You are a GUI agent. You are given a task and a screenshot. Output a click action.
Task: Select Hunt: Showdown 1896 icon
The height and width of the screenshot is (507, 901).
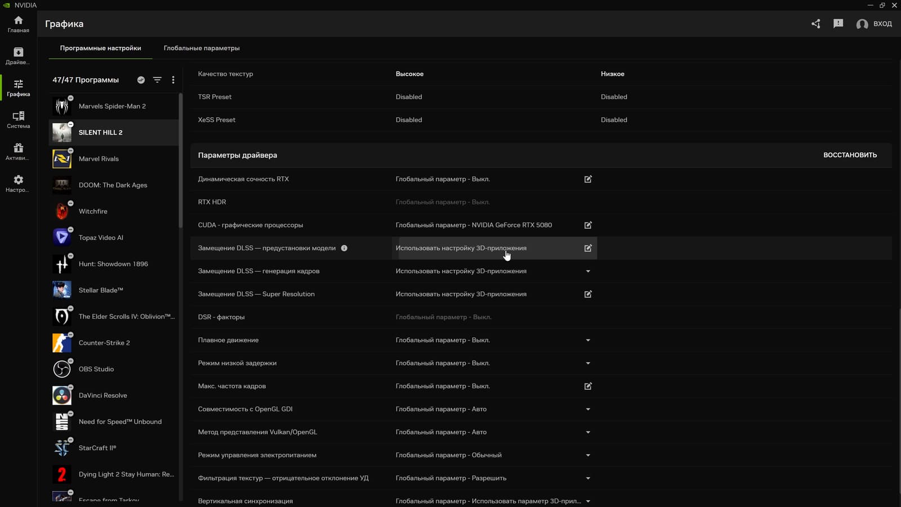[x=62, y=264]
